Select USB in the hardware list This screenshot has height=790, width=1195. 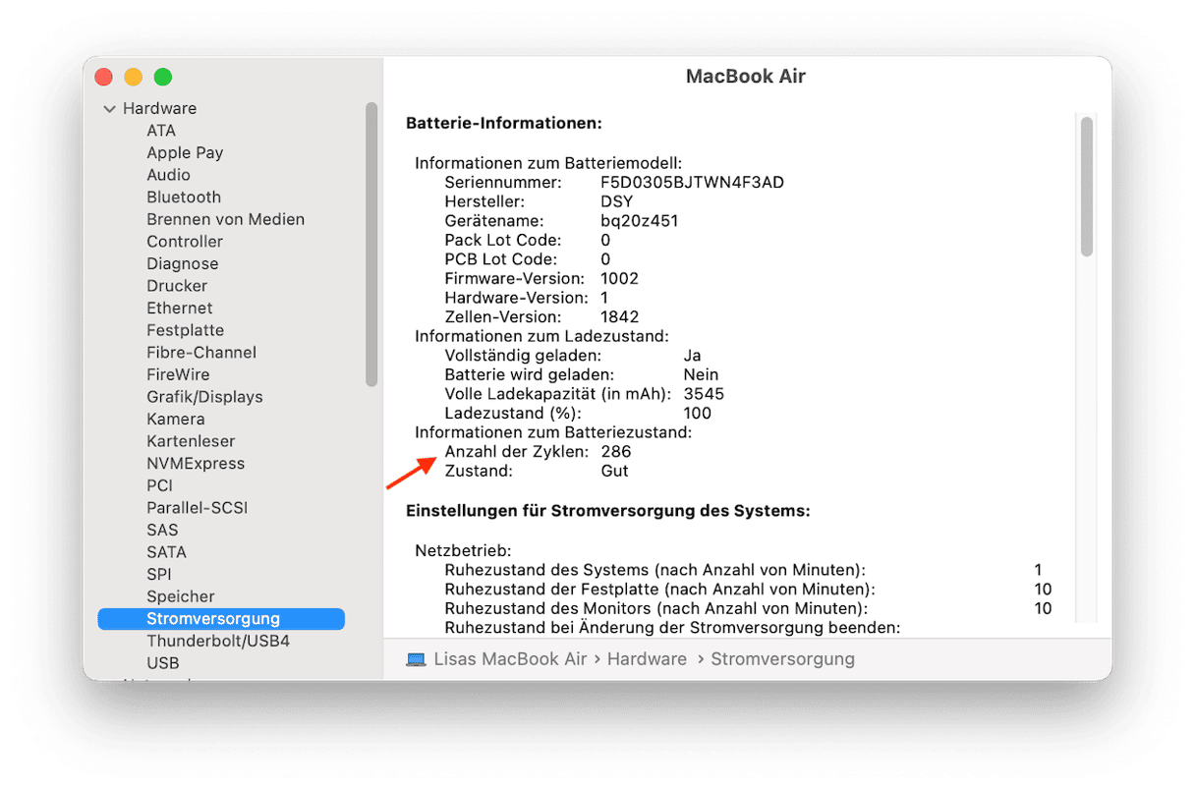click(x=163, y=663)
